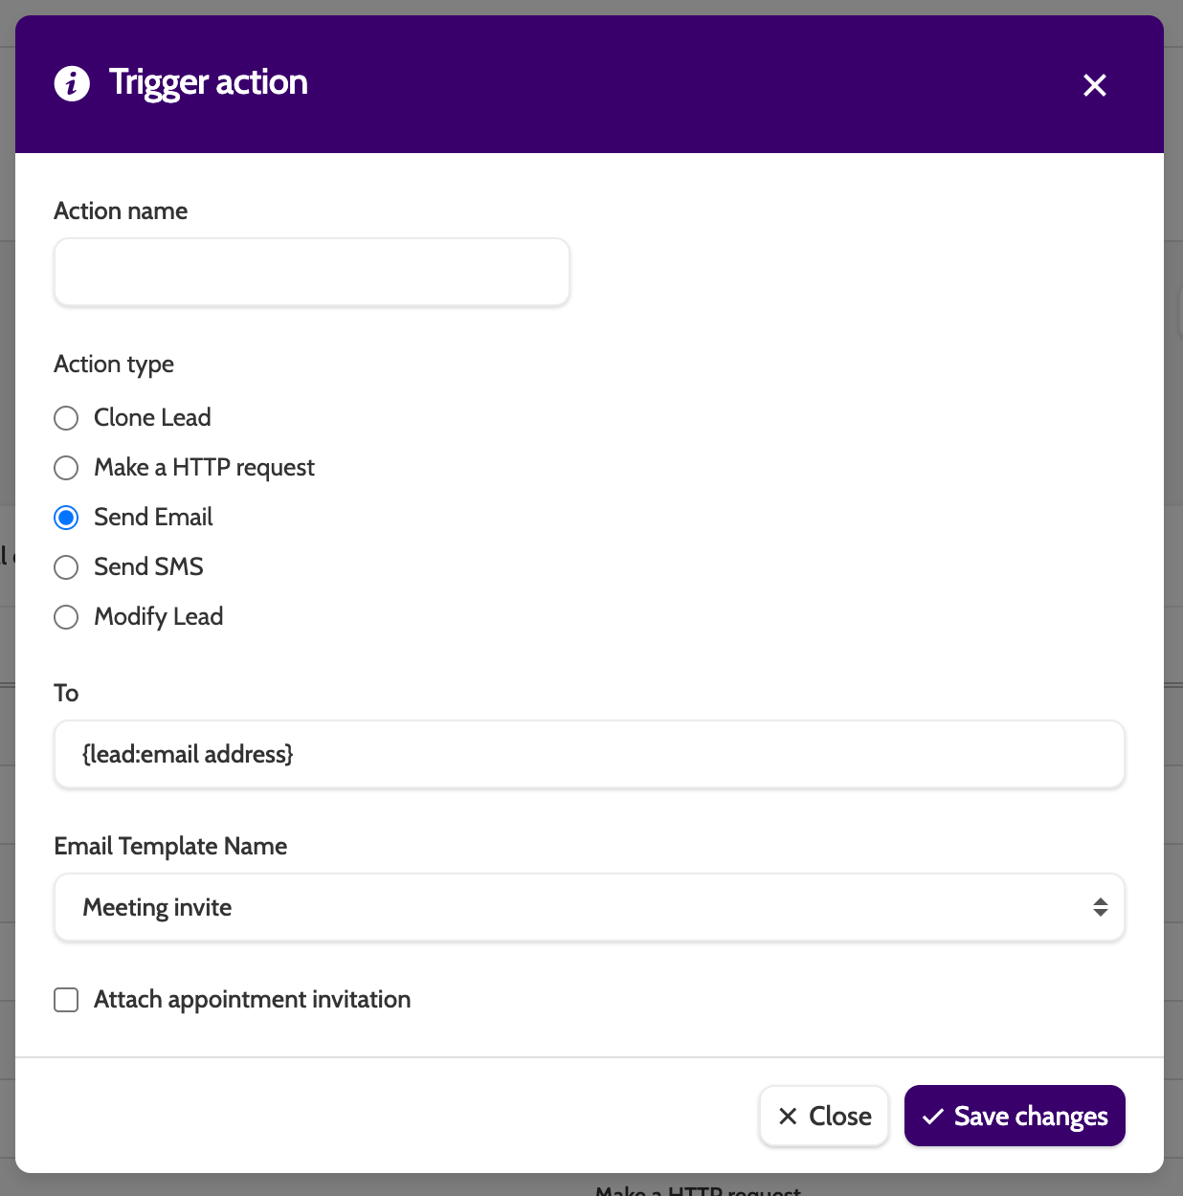Click the Trigger action dialog title
1183x1196 pixels.
point(208,83)
